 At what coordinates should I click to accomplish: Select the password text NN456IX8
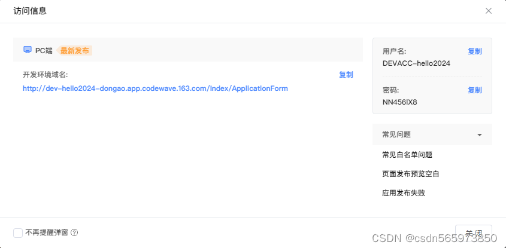pos(400,102)
